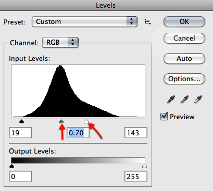Open the Options... dialog button
Screen dimensions: 213x191
coord(184,79)
